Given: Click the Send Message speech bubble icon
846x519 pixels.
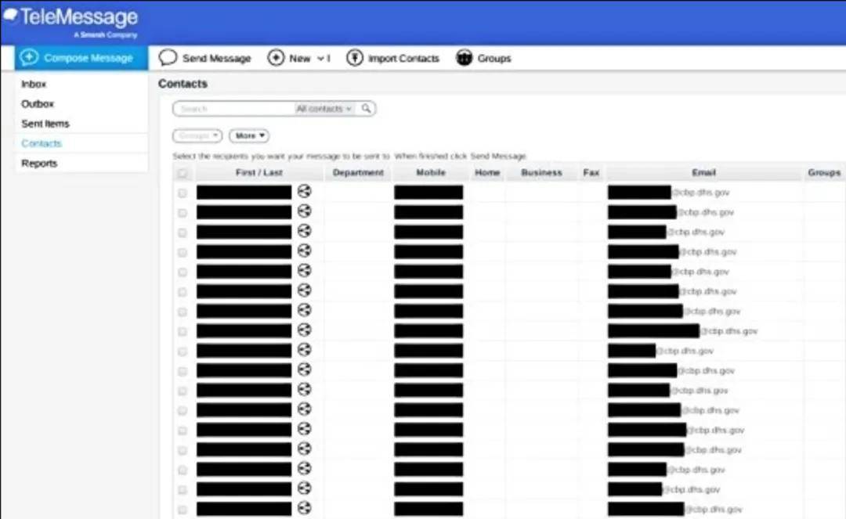Looking at the screenshot, I should point(168,58).
